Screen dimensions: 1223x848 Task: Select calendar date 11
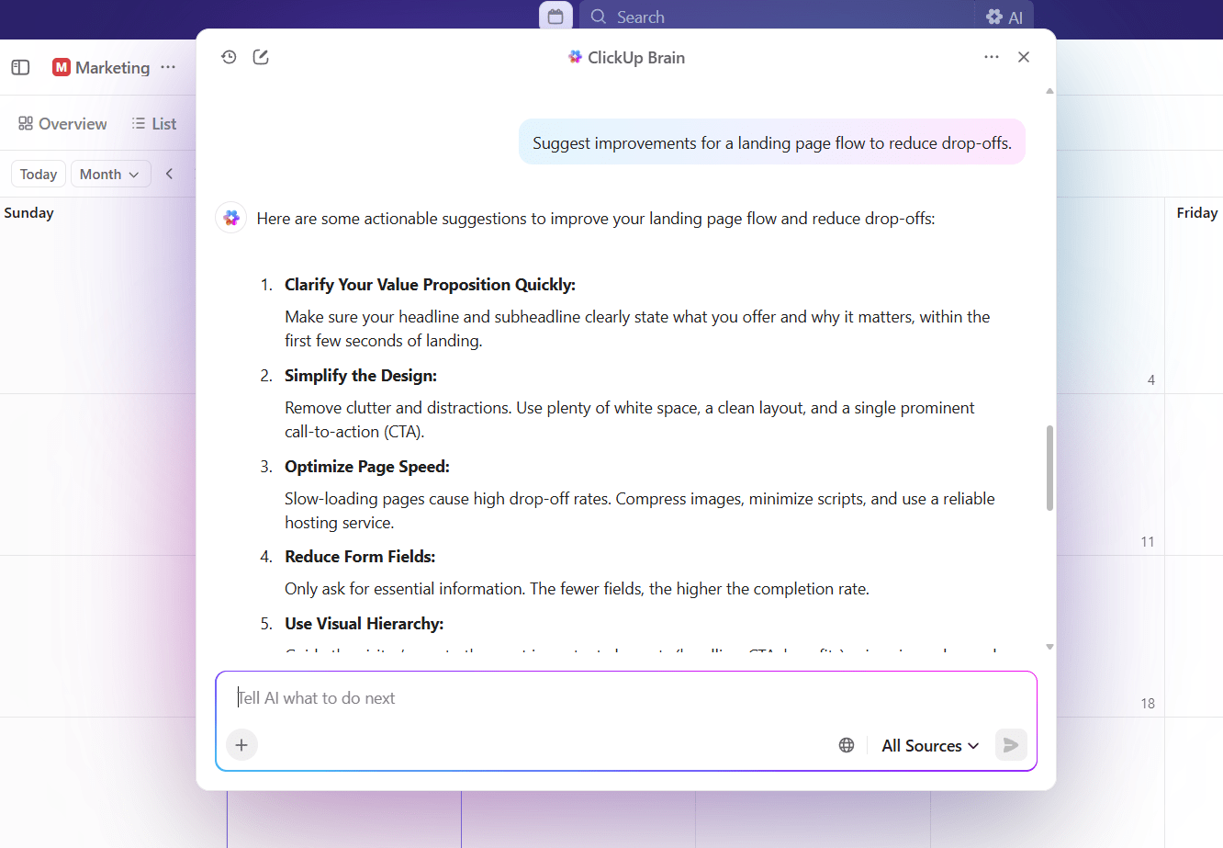tap(1148, 542)
